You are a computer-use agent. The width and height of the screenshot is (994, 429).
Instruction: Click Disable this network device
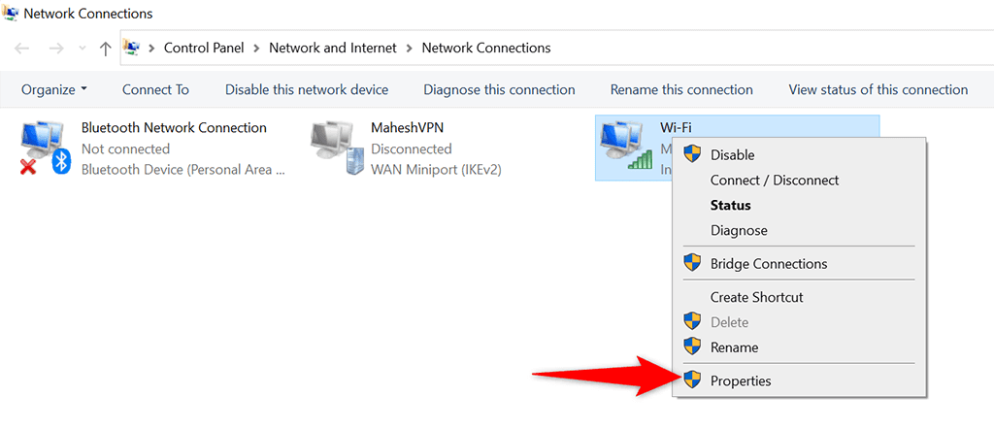(x=307, y=90)
